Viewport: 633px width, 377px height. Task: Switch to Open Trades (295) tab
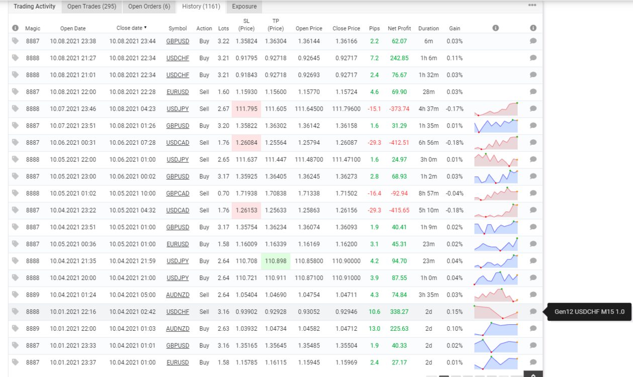92,7
